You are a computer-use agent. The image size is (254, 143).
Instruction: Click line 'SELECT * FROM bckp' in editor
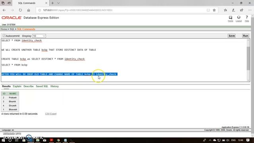tap(14, 65)
